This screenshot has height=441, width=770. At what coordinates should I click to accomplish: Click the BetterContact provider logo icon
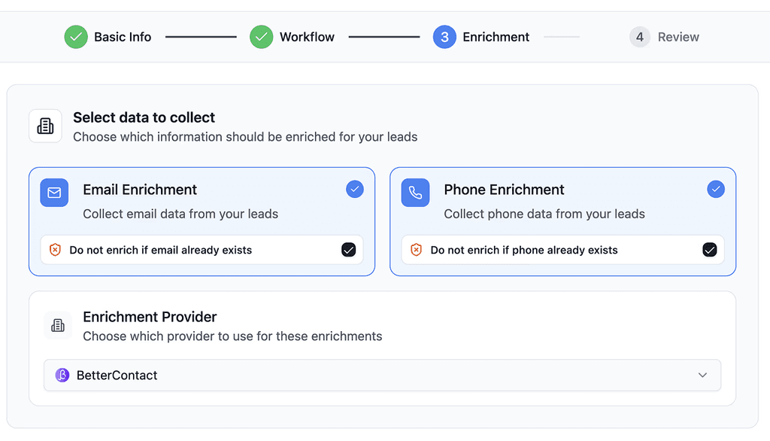[x=61, y=375]
